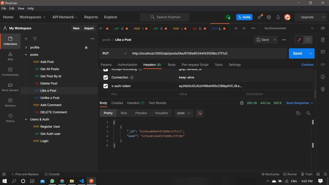Click the info icon in right sidebar
The height and width of the screenshot is (185, 329).
(x=323, y=77)
